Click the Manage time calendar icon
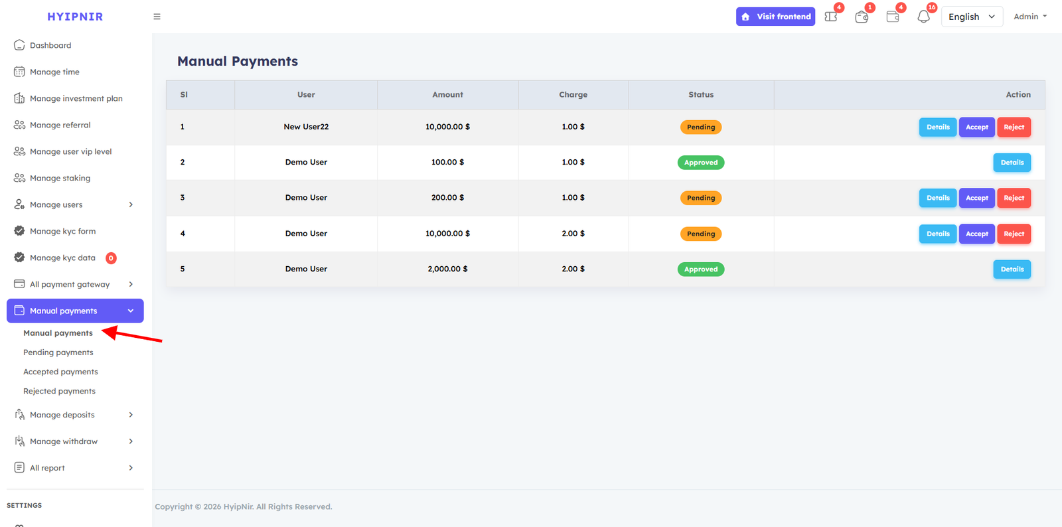 point(19,72)
